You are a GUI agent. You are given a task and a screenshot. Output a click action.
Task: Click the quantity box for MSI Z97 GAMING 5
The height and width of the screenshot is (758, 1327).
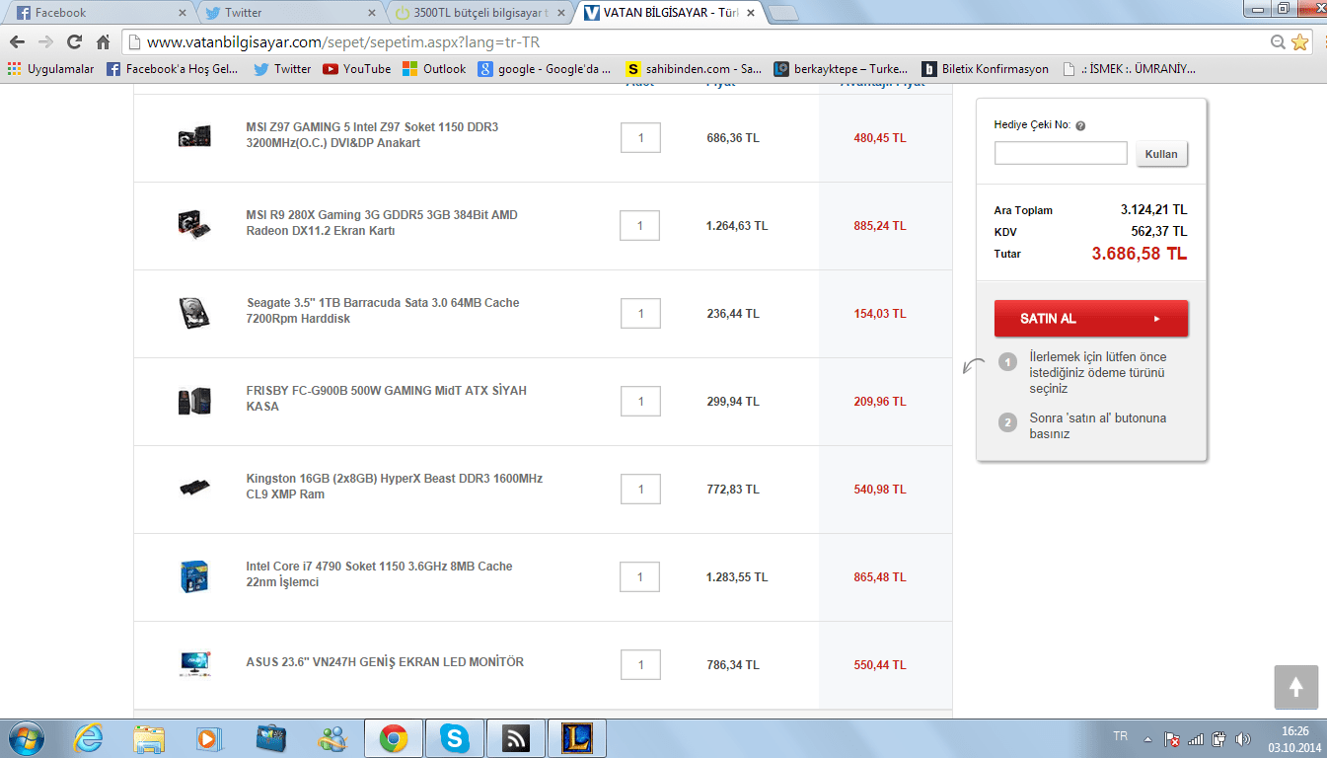(640, 138)
